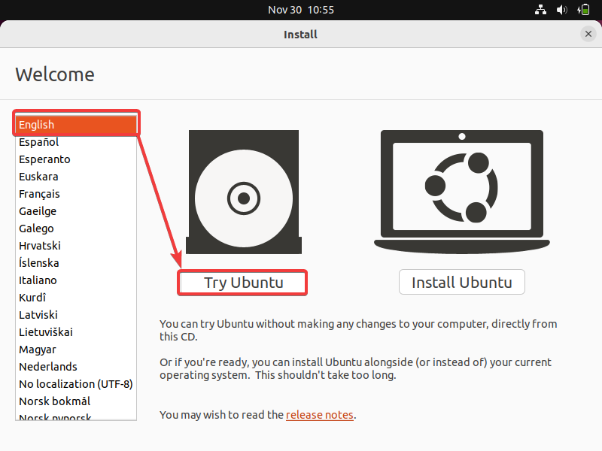This screenshot has height=451, width=602.
Task: Select Magyar in the language list
Action: point(76,350)
